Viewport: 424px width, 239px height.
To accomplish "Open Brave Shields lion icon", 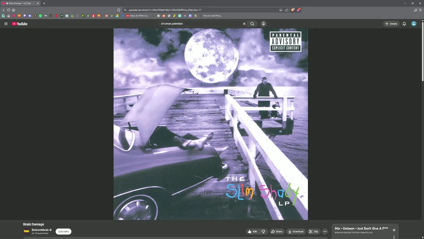I will pos(293,10).
